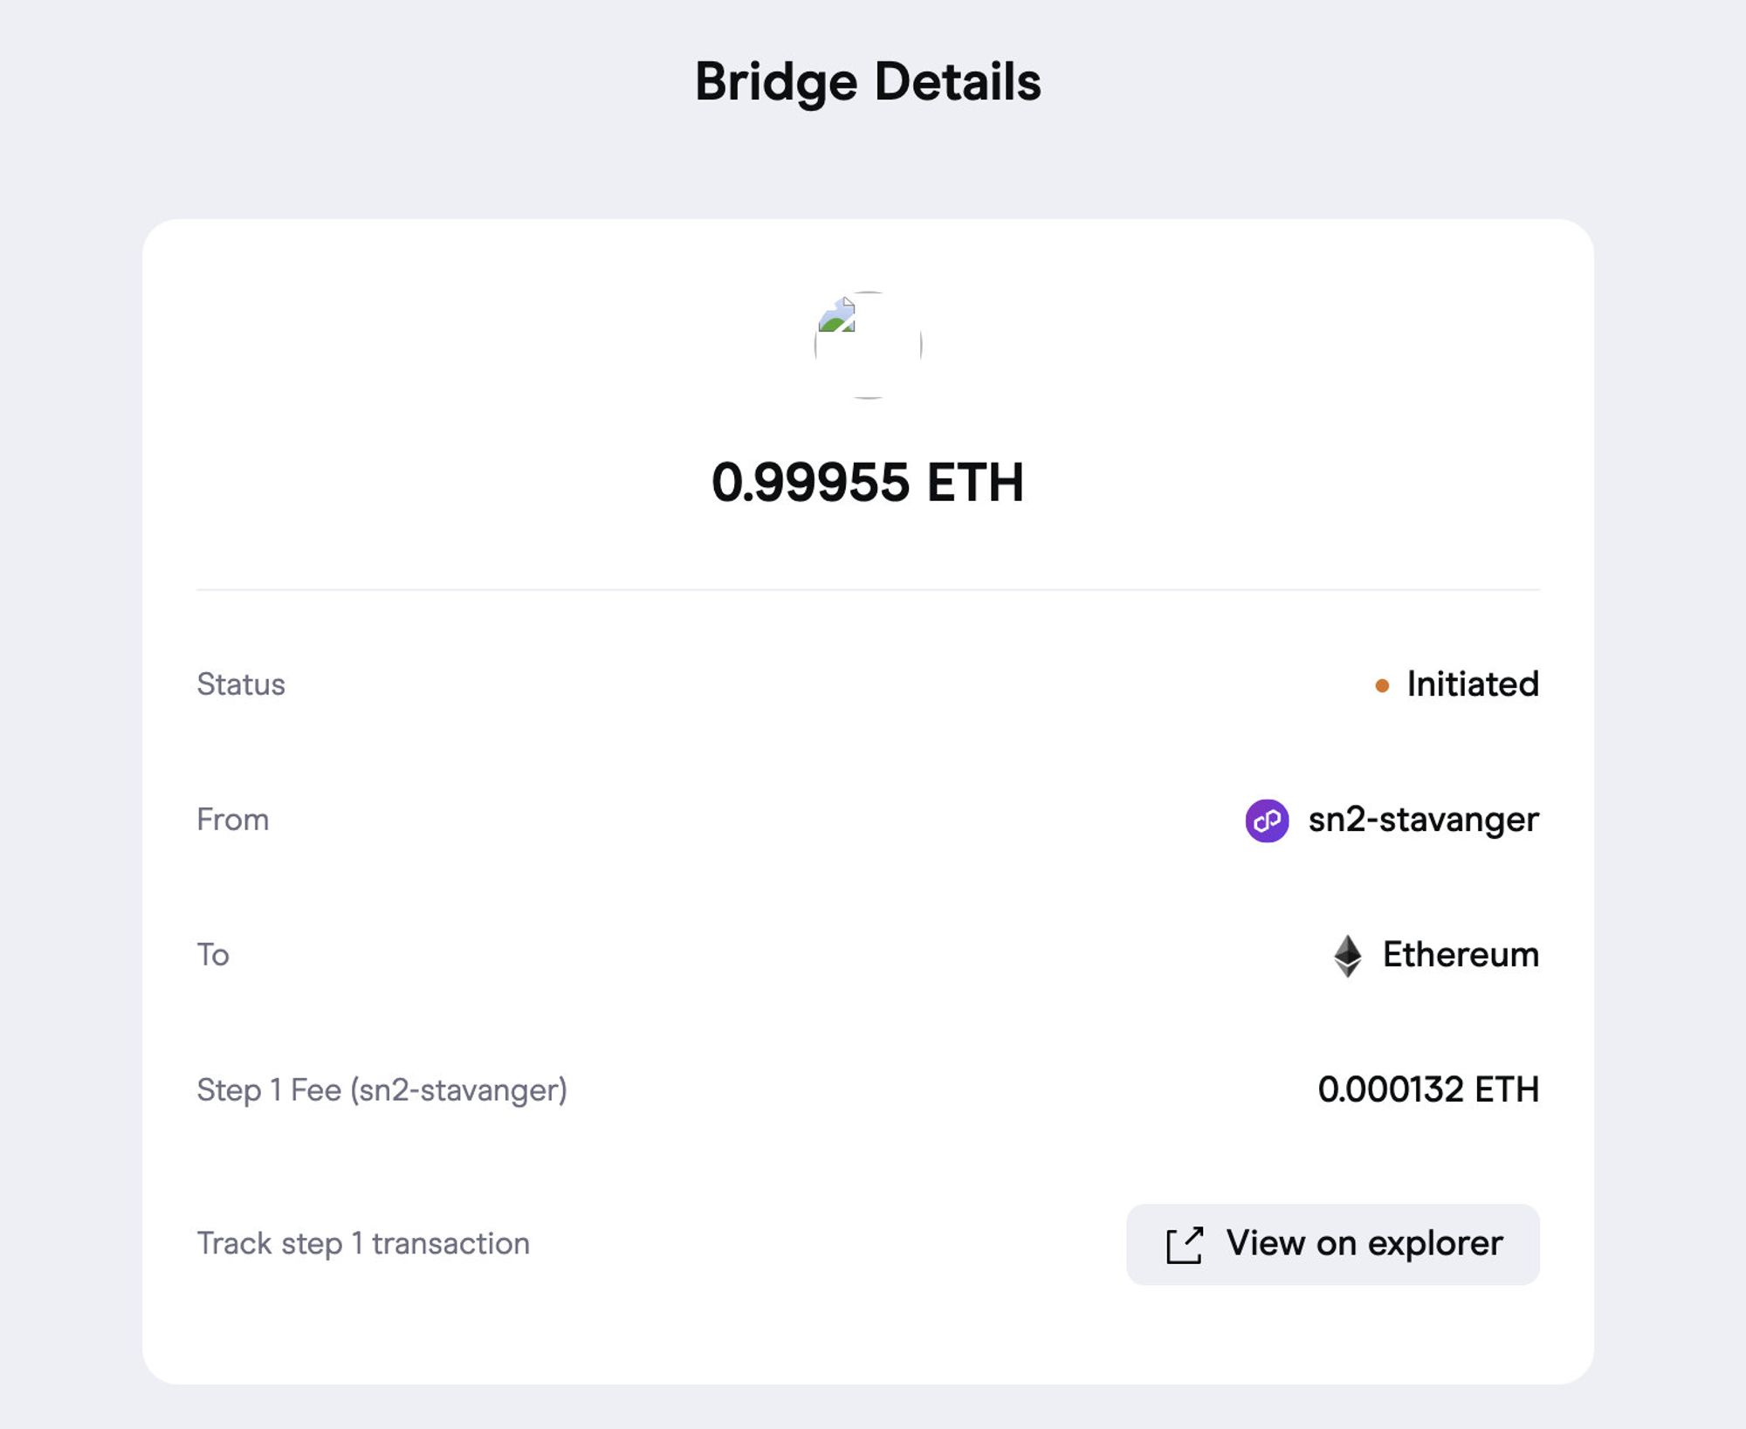Image resolution: width=1746 pixels, height=1429 pixels.
Task: Click the purple sn2-stavanger chain logo
Action: [1267, 821]
